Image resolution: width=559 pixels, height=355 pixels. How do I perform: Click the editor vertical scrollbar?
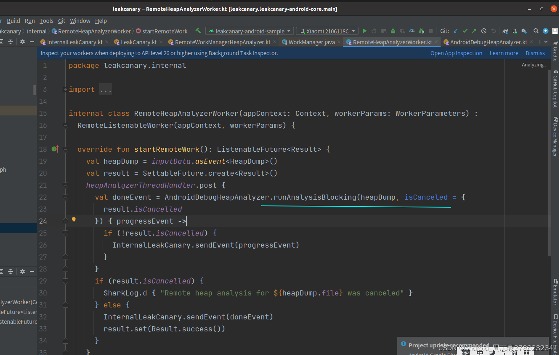point(549,162)
